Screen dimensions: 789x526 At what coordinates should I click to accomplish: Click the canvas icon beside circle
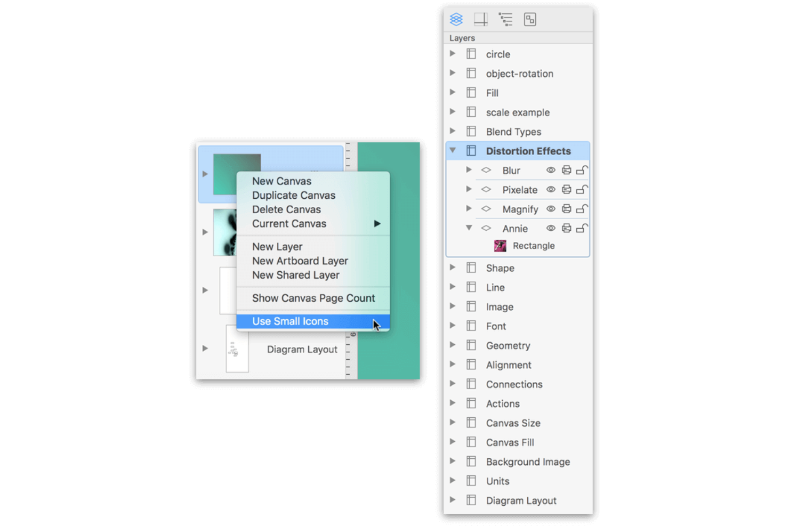click(x=471, y=54)
